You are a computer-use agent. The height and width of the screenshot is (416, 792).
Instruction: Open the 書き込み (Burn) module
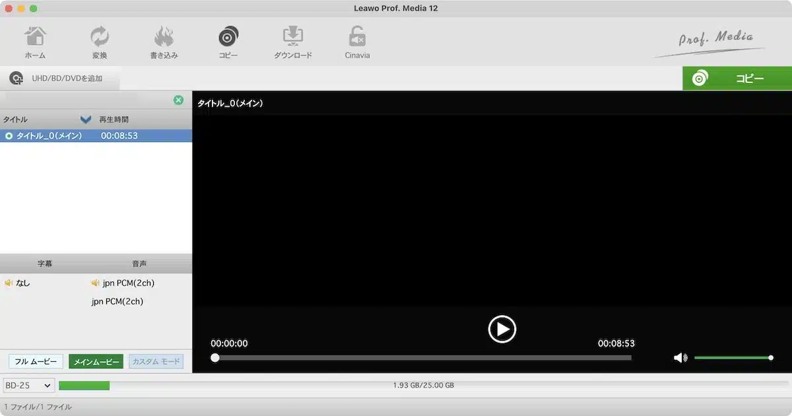point(164,43)
